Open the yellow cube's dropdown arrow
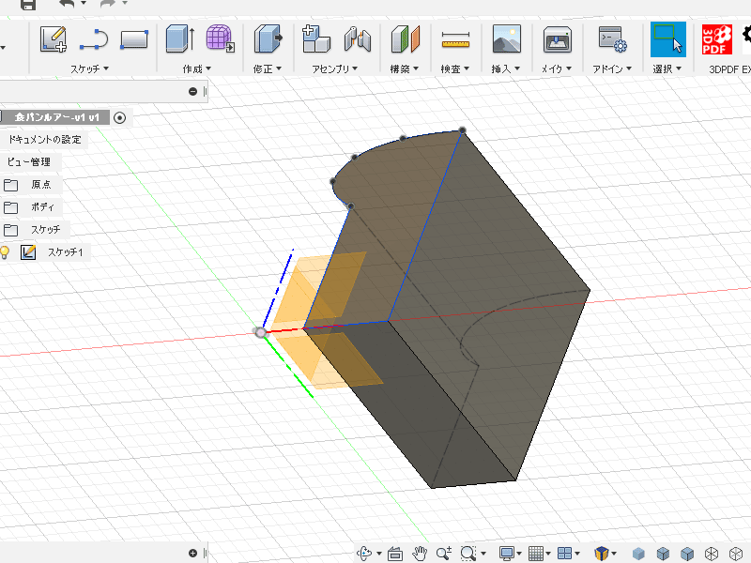Screen dimensions: 751x563 614,554
